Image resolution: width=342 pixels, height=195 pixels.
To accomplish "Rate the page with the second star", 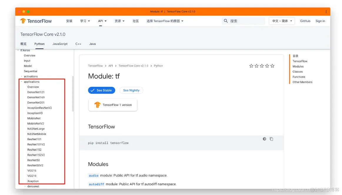I will (256, 66).
